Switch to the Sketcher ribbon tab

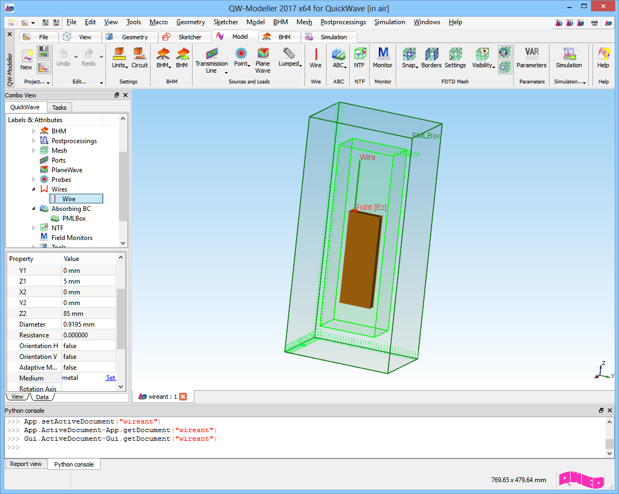(x=185, y=37)
